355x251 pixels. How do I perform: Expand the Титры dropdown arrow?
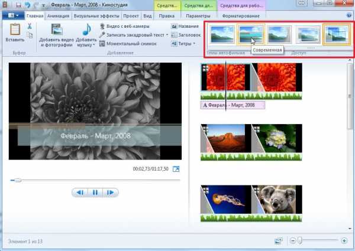194,44
